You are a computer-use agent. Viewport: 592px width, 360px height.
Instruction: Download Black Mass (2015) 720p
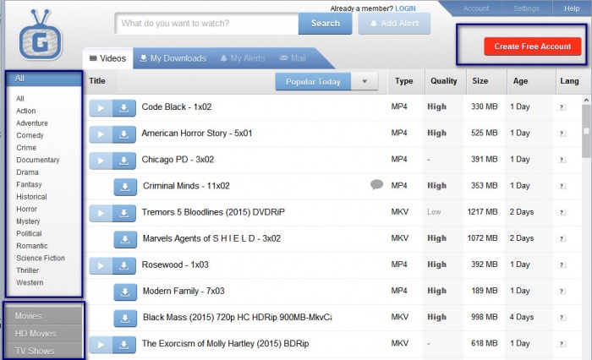(x=125, y=319)
